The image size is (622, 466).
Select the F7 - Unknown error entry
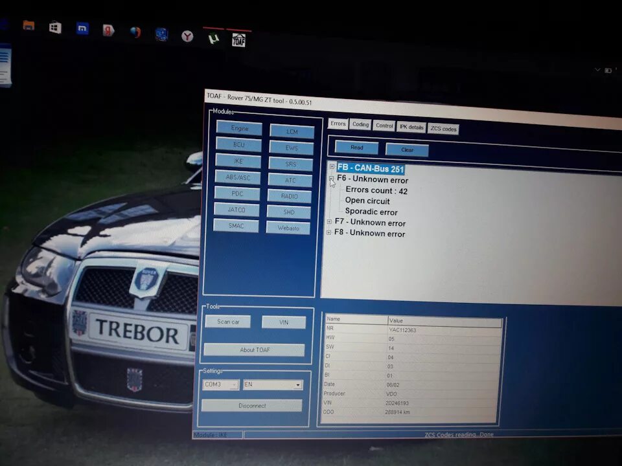point(370,222)
